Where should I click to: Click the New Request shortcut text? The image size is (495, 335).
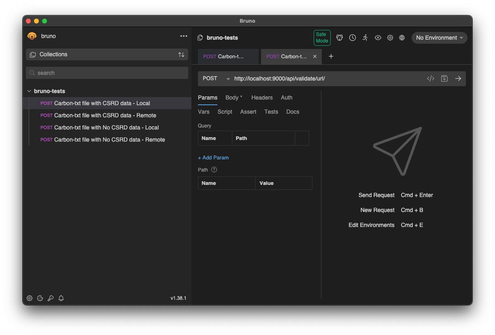(377, 210)
